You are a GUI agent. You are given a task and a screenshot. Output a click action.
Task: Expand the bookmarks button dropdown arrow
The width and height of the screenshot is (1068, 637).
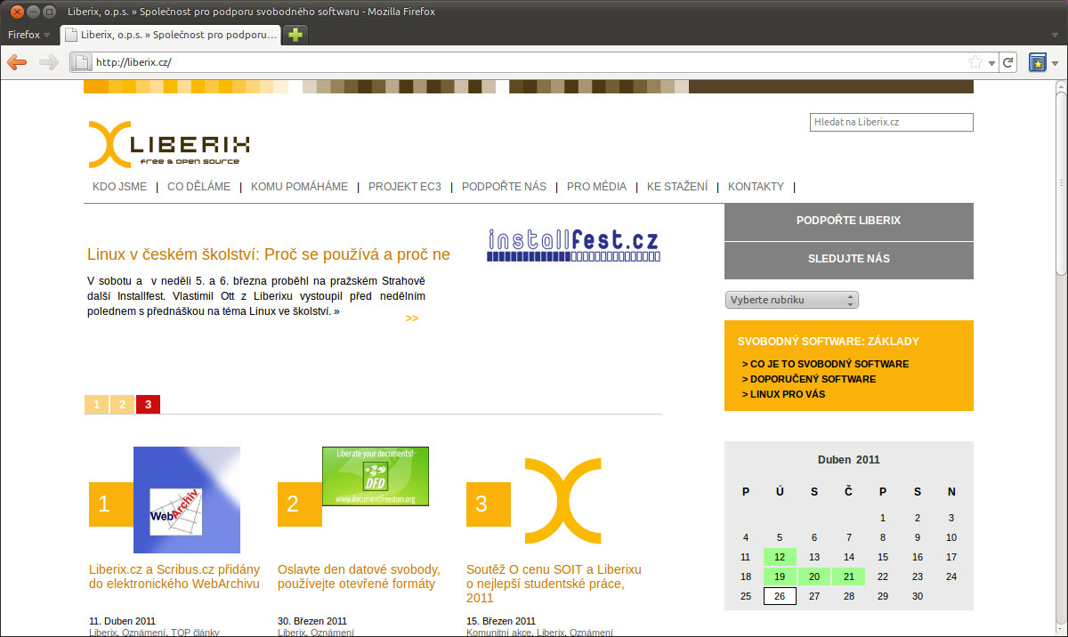tap(1055, 62)
